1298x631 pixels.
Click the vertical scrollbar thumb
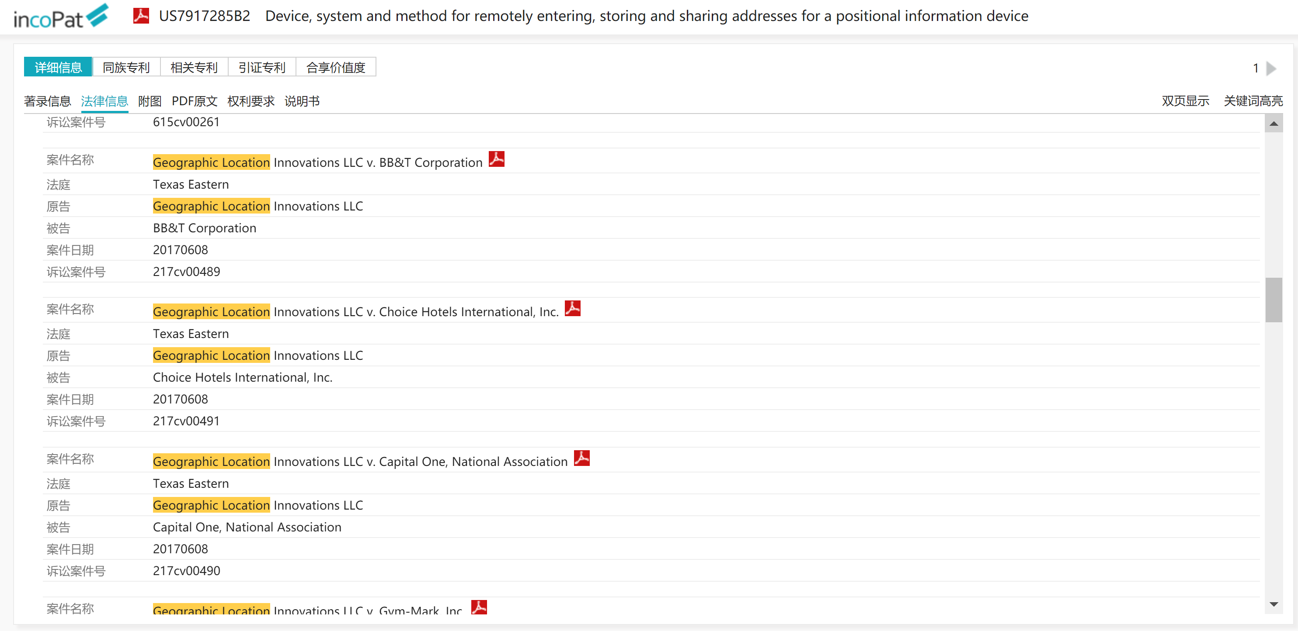coord(1274,300)
